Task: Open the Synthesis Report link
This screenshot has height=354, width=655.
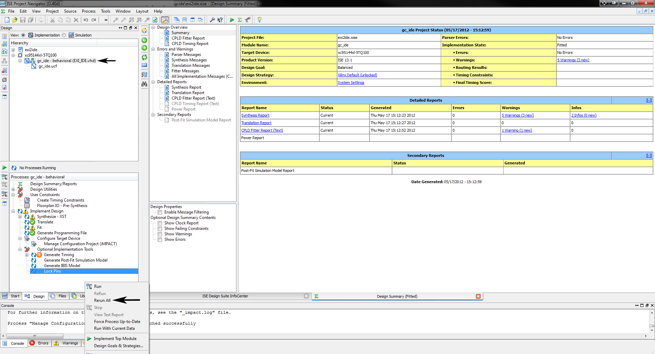Action: point(255,115)
